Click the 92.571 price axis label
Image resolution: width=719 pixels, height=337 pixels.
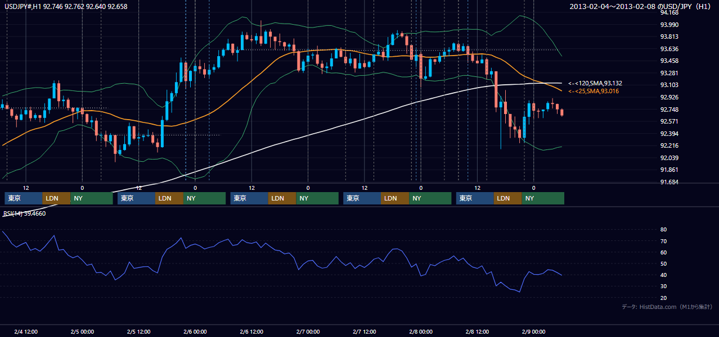[x=669, y=121]
